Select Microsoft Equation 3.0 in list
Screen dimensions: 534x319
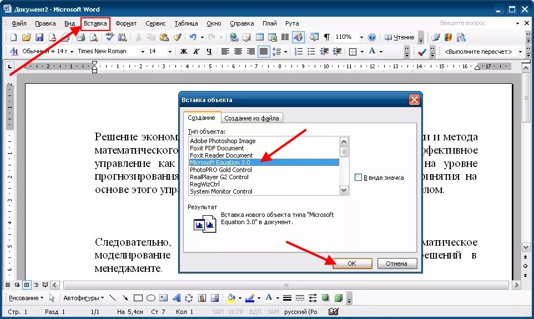coord(264,163)
